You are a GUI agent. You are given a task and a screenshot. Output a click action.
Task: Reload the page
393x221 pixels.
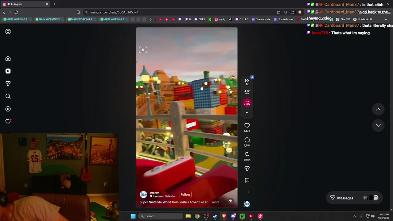tap(16, 12)
